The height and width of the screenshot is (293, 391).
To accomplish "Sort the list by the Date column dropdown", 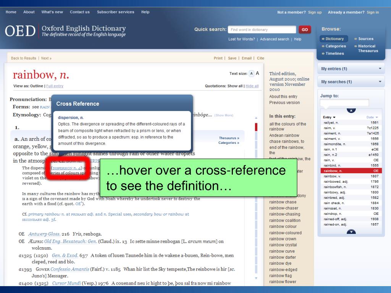I will coord(372,117).
